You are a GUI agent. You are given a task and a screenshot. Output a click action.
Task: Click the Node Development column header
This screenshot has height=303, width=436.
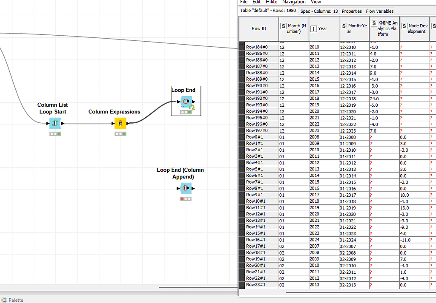pos(415,28)
